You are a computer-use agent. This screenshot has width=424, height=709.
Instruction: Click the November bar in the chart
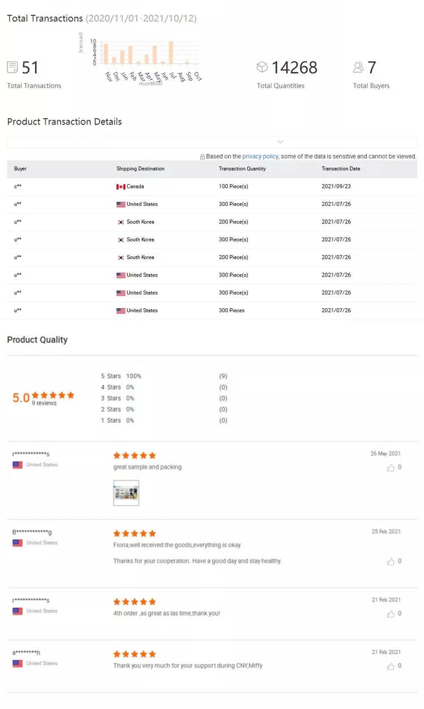(106, 54)
